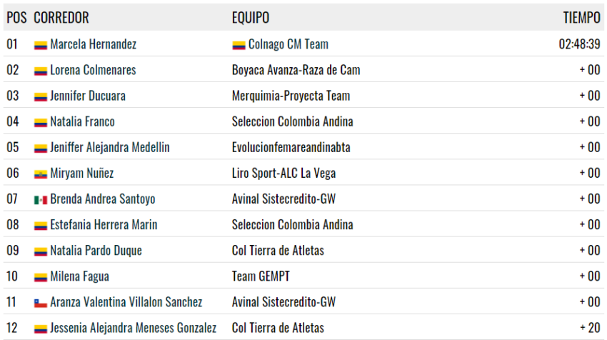Click the EQUIPO column header
The image size is (607, 340).
click(x=251, y=17)
